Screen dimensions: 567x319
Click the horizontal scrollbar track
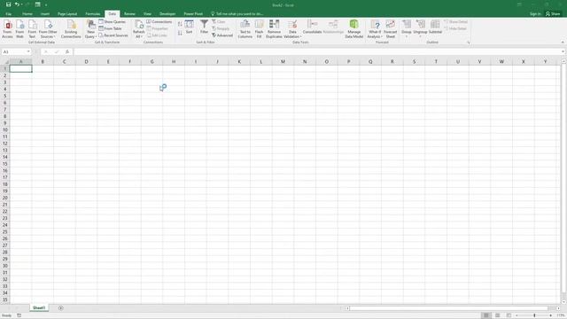448,308
